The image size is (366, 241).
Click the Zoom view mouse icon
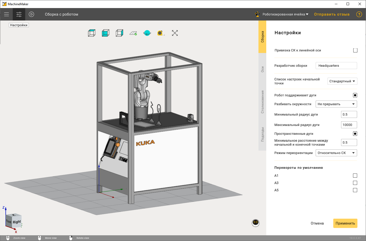point(8,238)
